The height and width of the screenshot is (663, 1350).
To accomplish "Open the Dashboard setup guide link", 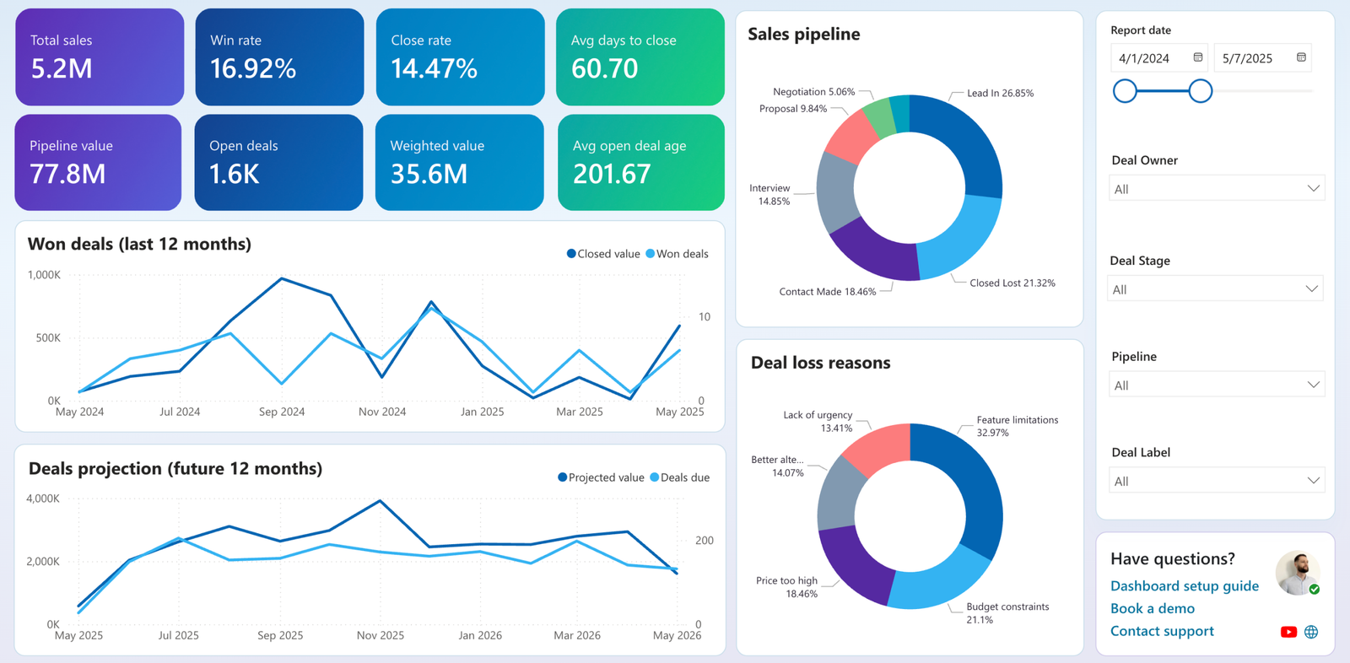I will point(1185,586).
